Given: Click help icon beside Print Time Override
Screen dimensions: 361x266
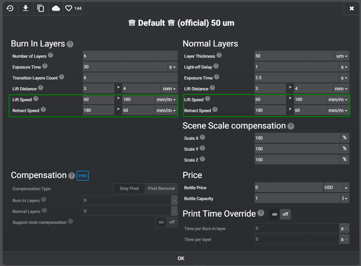Looking at the screenshot, I should 261,213.
